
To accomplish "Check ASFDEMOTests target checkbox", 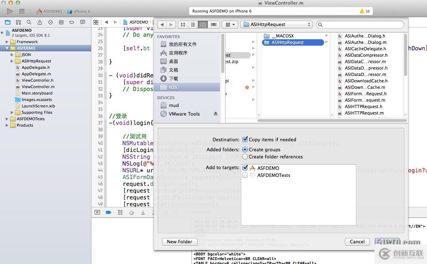I will pyautogui.click(x=245, y=175).
